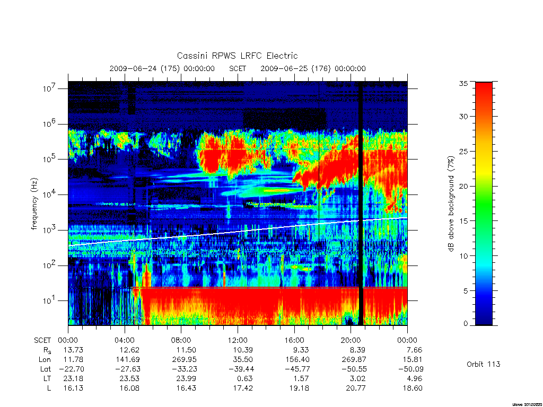
Task: Click the L value '19.18'
Action: (299, 388)
